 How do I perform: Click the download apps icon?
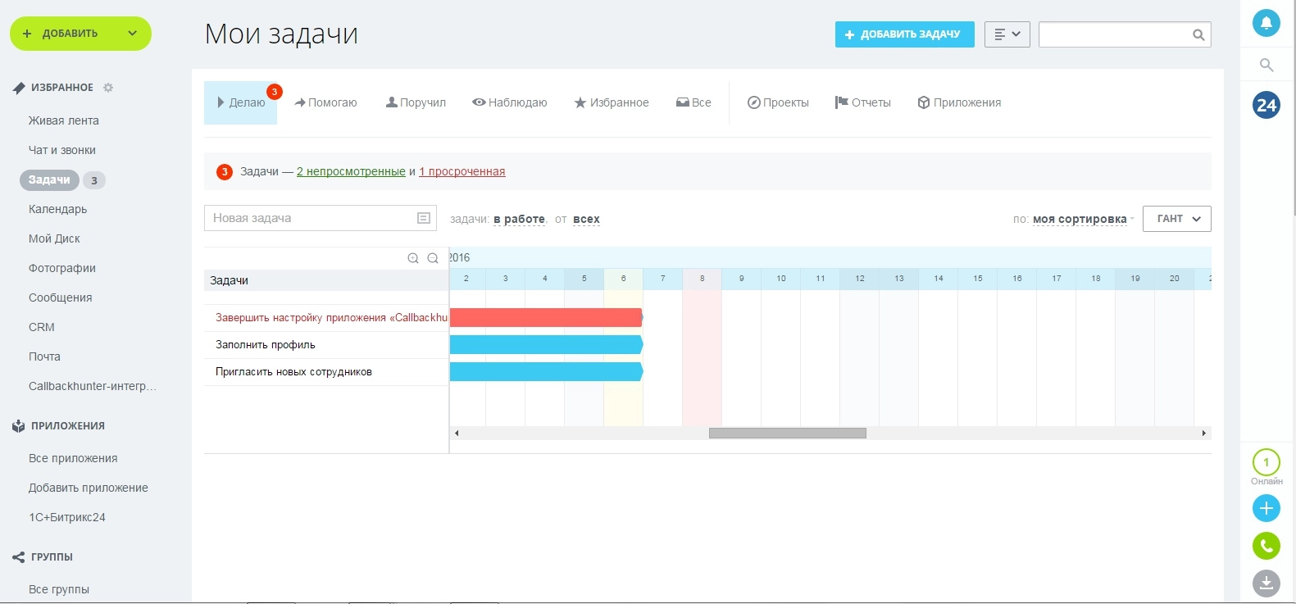pyautogui.click(x=1266, y=583)
